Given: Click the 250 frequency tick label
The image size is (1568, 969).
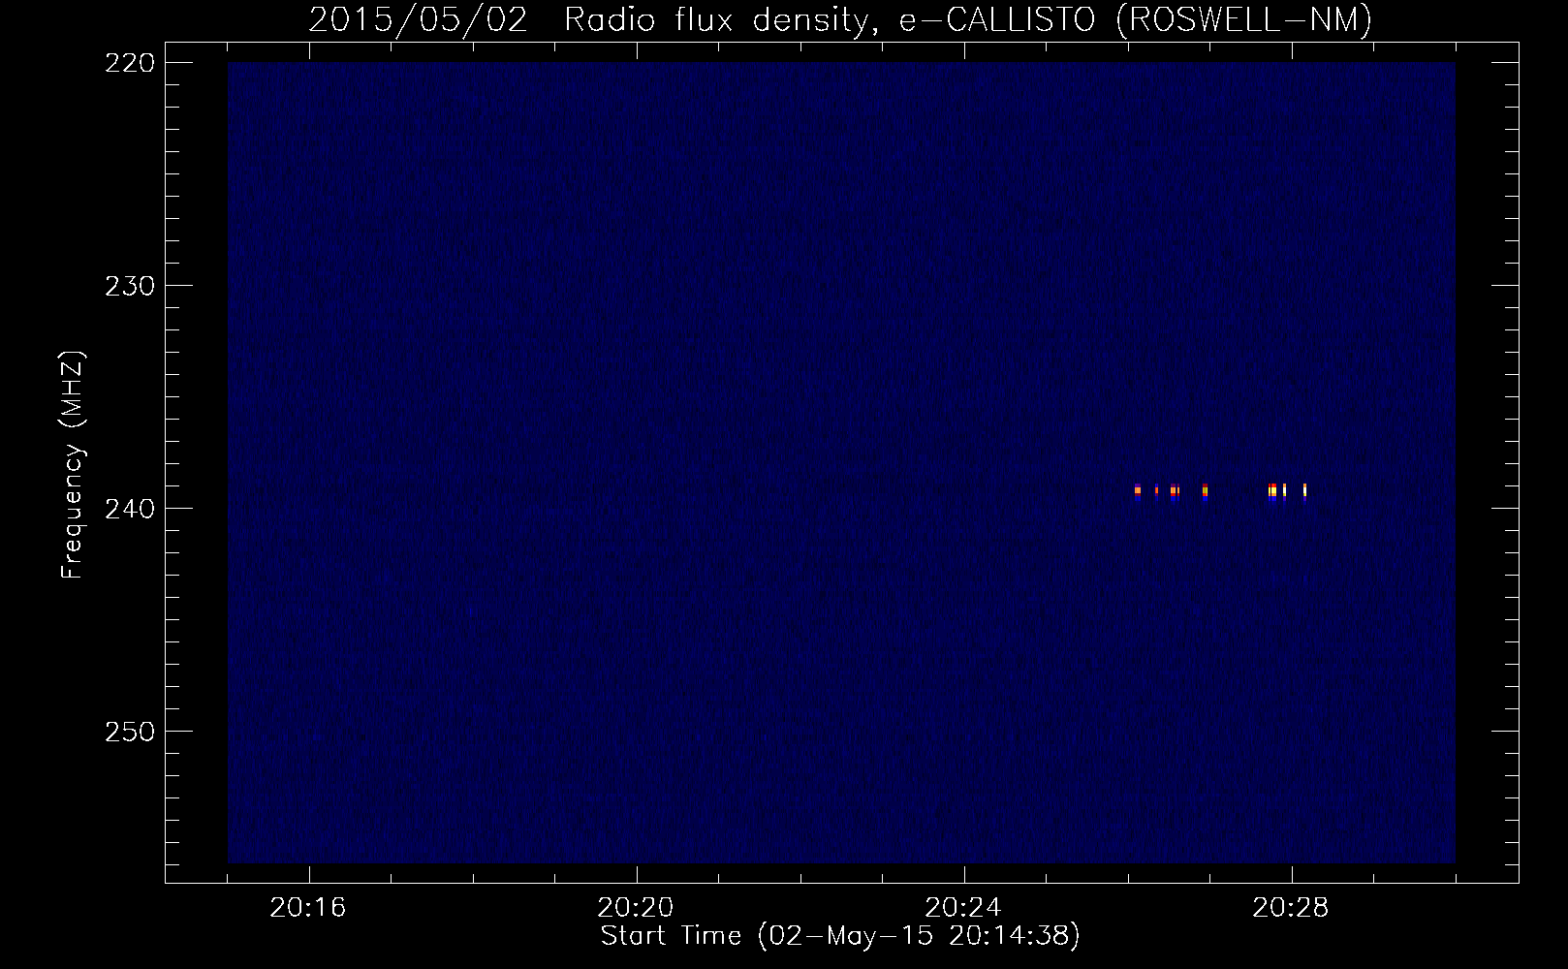Looking at the screenshot, I should tap(129, 732).
